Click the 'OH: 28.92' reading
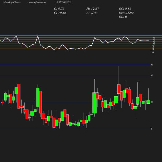 pos(126,13)
